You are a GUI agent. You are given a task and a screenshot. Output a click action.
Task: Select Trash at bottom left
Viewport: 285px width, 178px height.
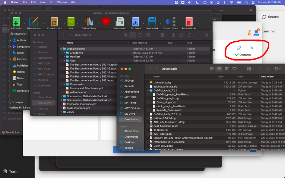point(10,171)
